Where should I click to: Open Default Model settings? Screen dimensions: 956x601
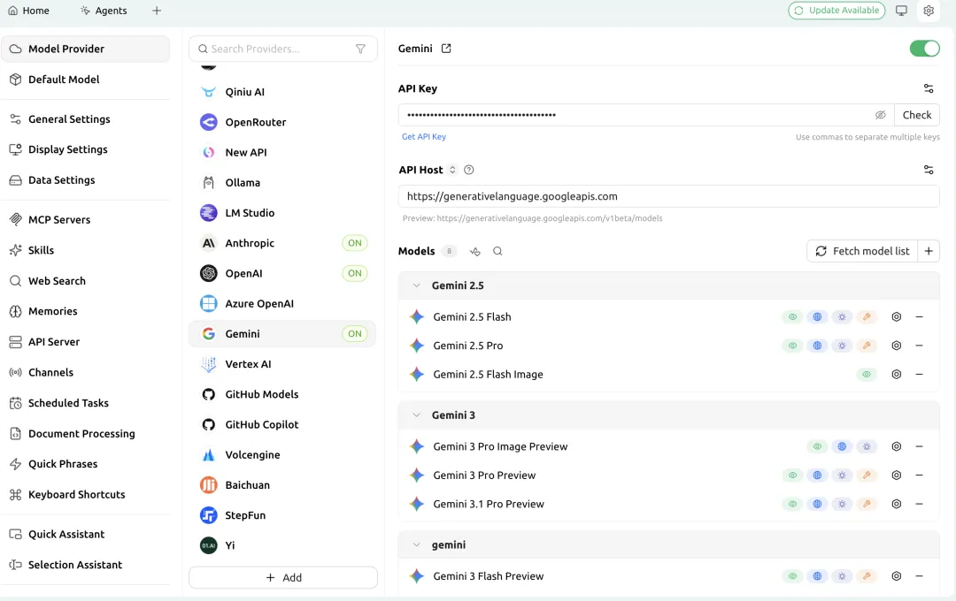(85, 80)
